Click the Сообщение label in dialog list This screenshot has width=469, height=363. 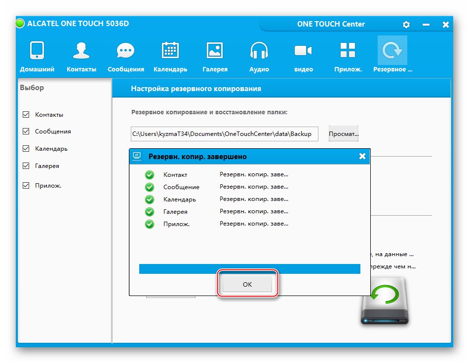(x=181, y=187)
